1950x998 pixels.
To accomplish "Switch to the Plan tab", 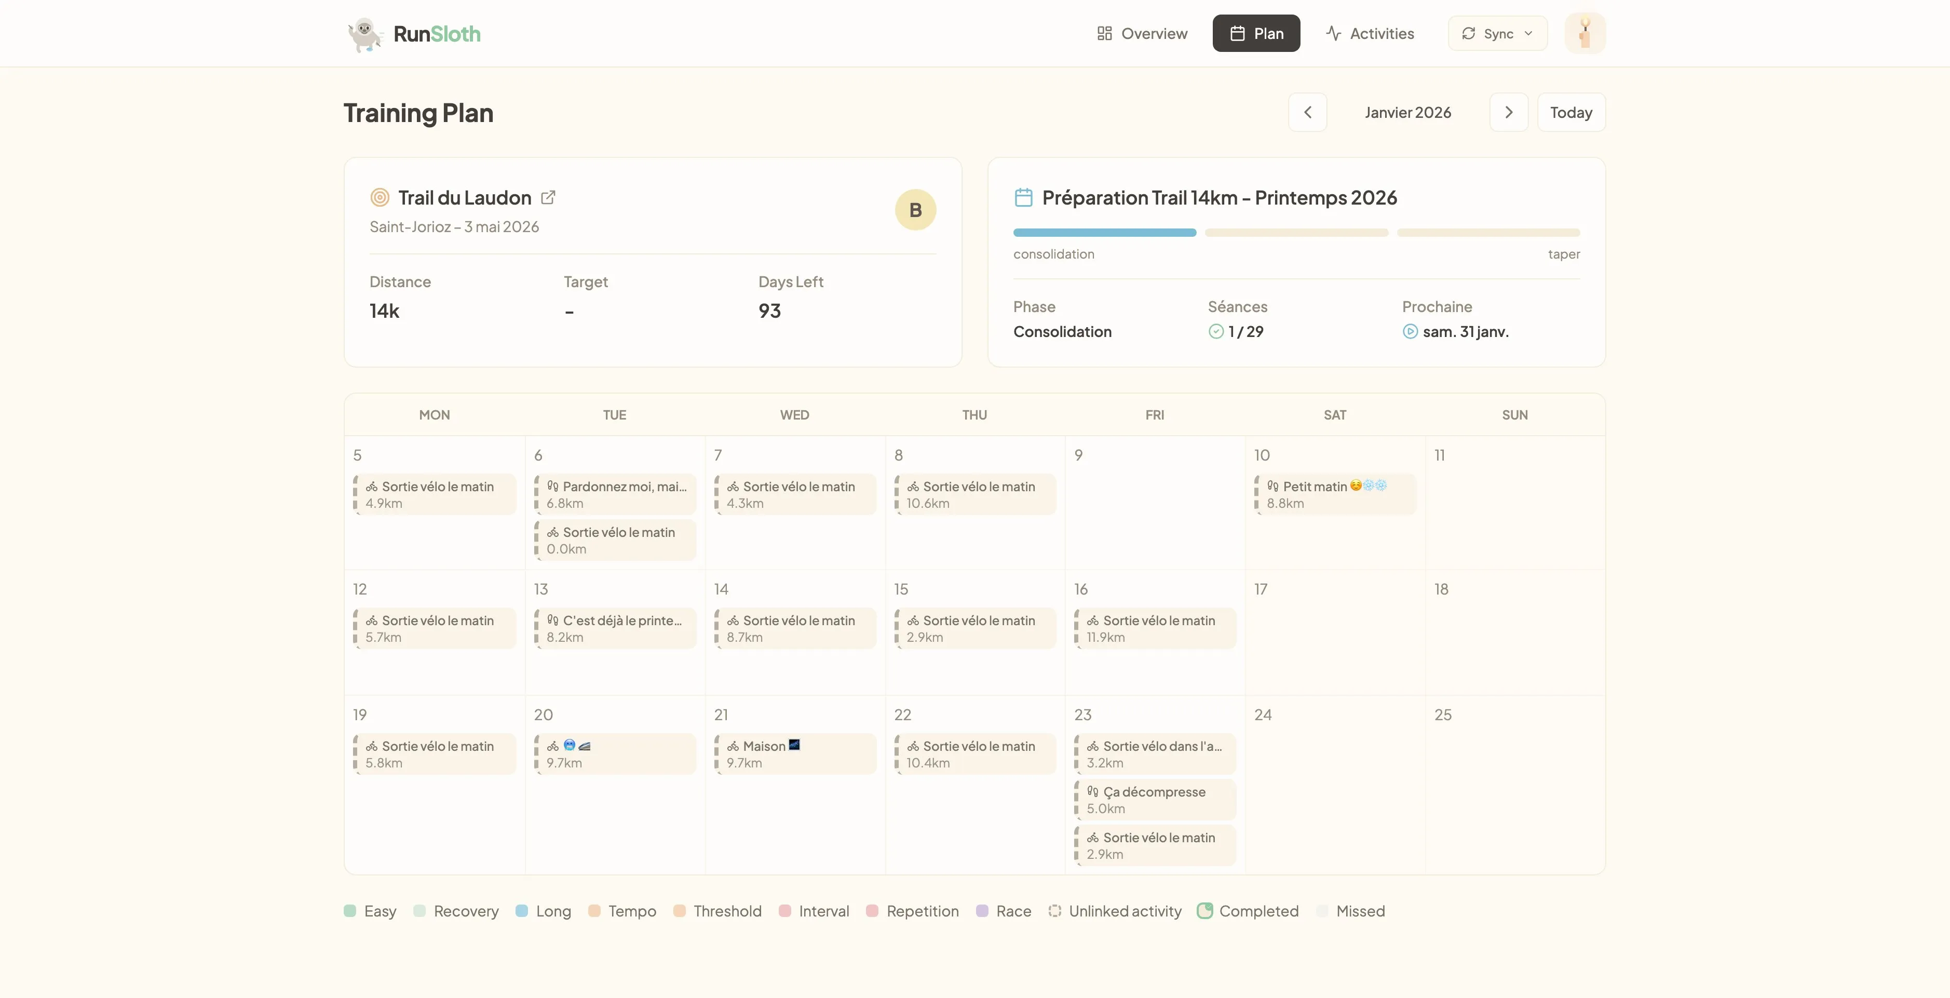I will 1256,33.
